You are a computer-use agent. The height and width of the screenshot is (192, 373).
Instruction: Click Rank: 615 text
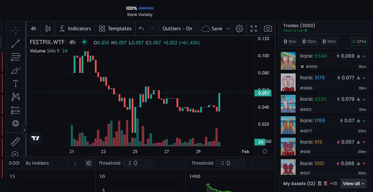coord(311,142)
